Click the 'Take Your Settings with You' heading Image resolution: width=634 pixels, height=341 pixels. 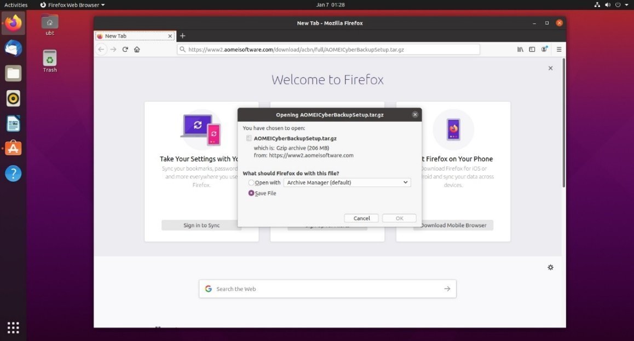[x=199, y=159]
